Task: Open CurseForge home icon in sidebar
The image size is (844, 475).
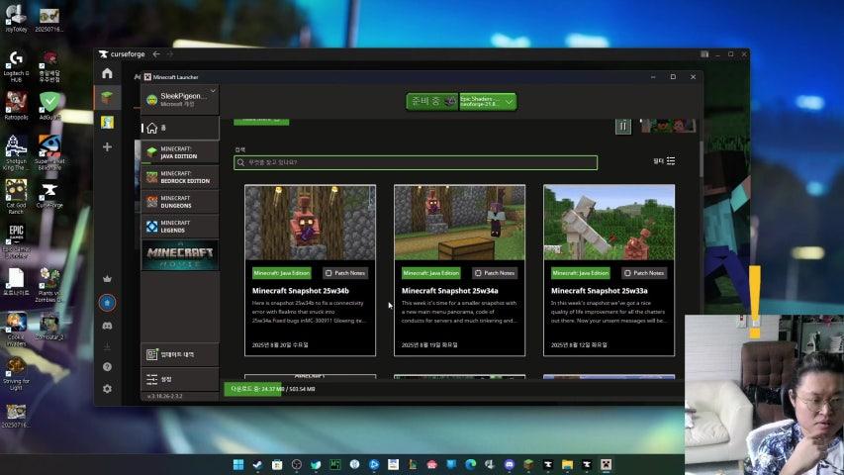Action: click(107, 73)
